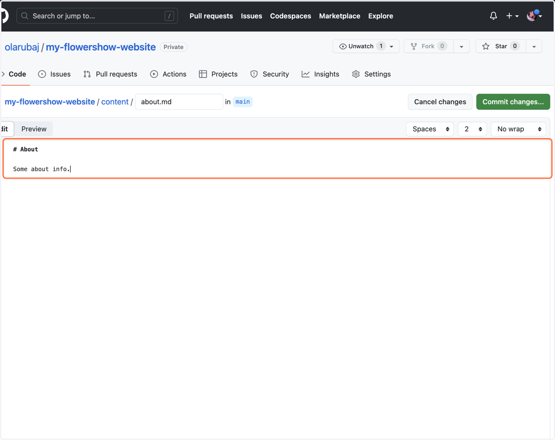Open the No wrap dropdown
This screenshot has width=555, height=440.
click(518, 129)
